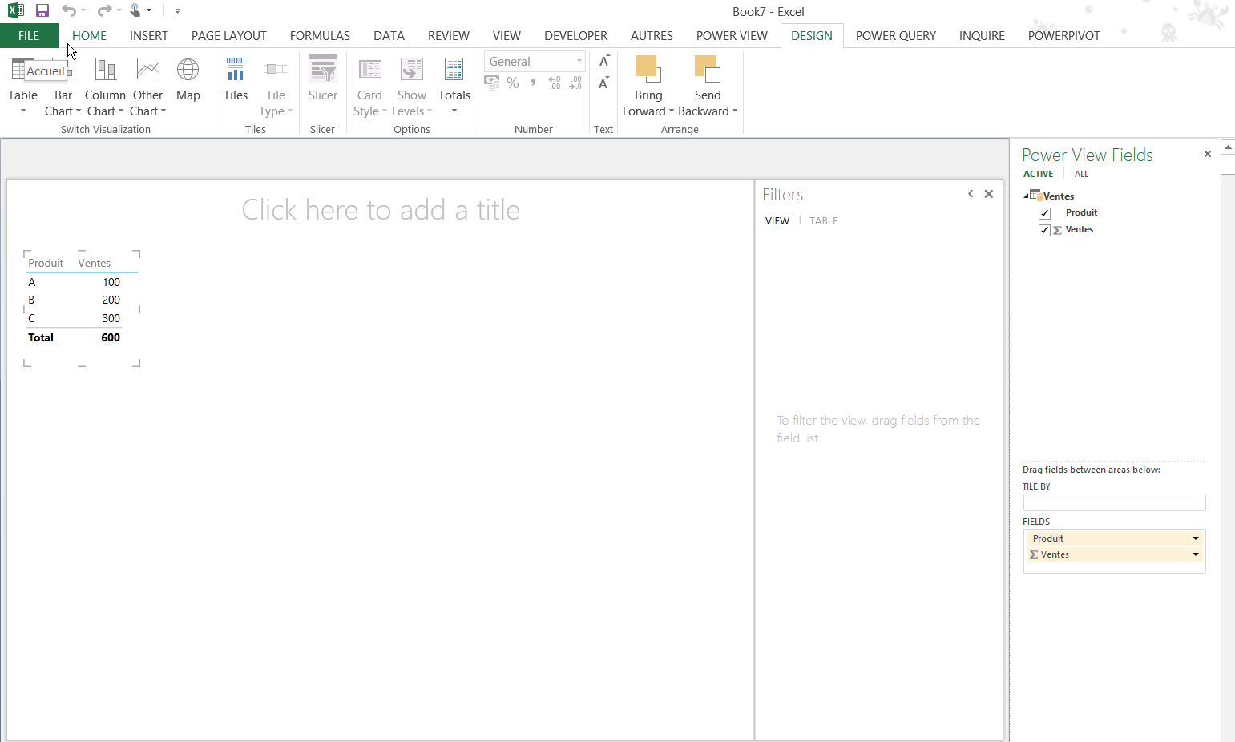Viewport: 1235px width, 742px height.
Task: Open the General number format dropdown
Action: [579, 62]
